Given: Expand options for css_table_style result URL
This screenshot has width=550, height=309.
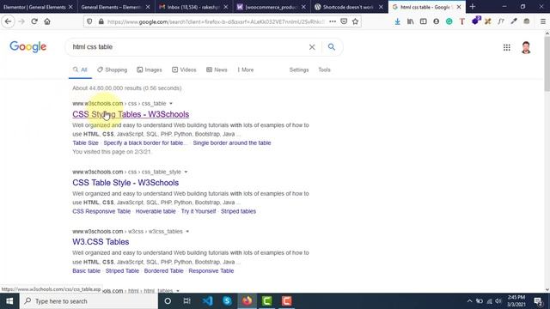Looking at the screenshot, I should click(x=186, y=172).
